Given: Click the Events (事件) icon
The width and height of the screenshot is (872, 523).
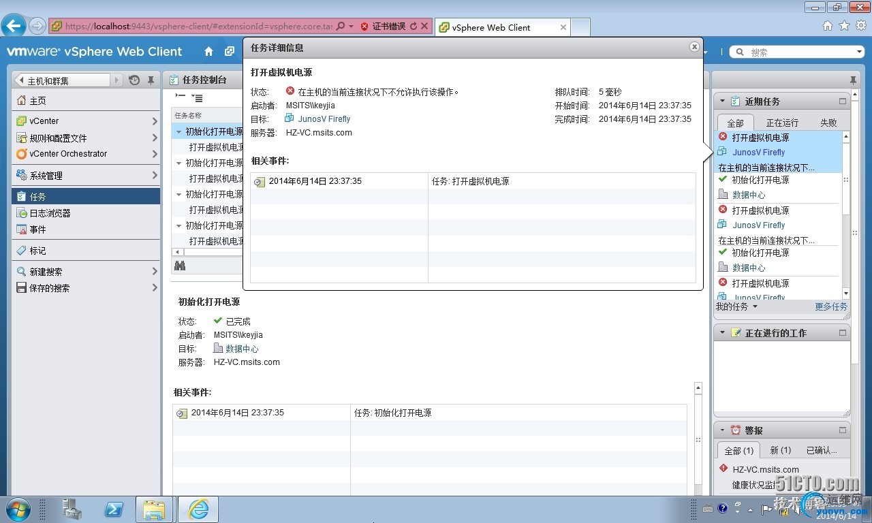Looking at the screenshot, I should pyautogui.click(x=21, y=229).
